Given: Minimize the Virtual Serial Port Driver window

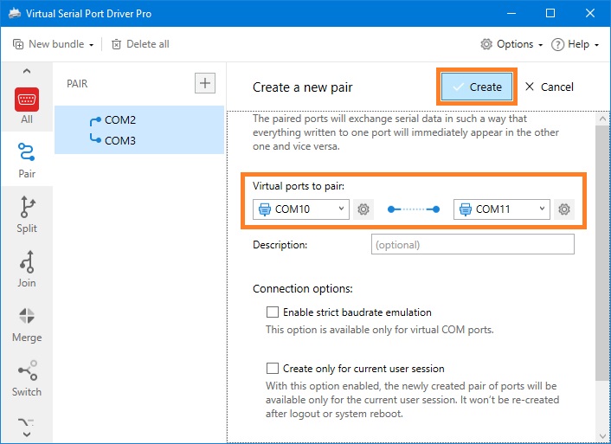Looking at the screenshot, I should click(511, 13).
